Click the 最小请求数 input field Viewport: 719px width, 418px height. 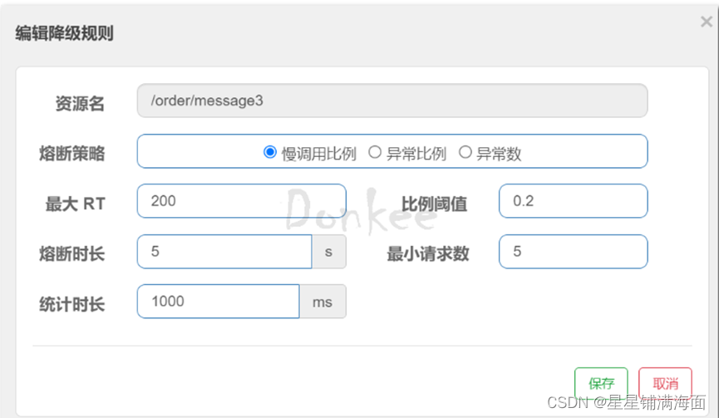click(x=574, y=251)
